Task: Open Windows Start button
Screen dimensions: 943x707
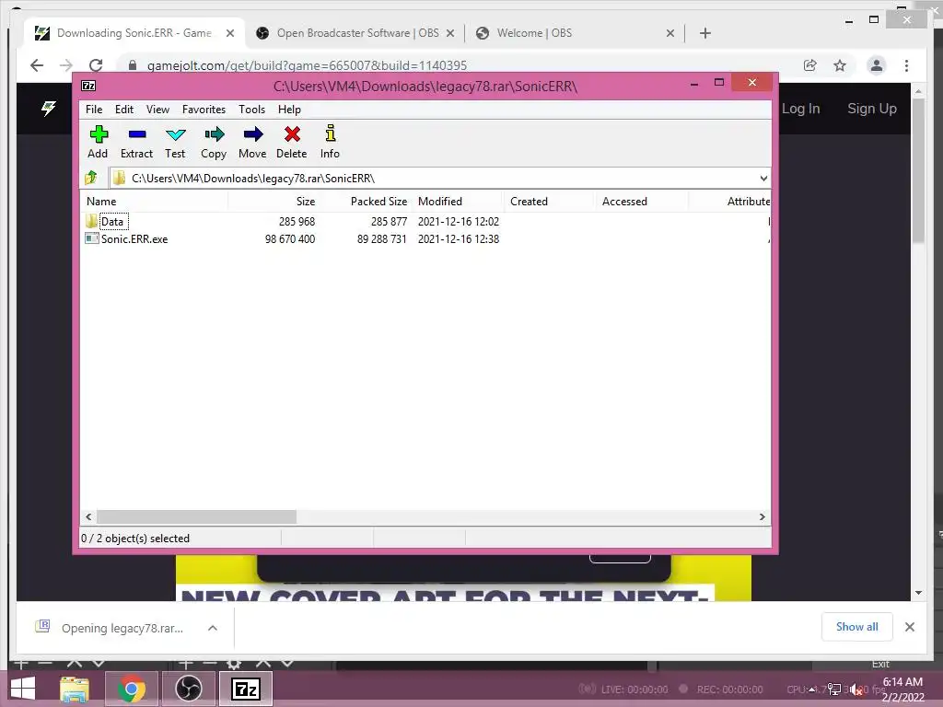Action: coord(23,689)
